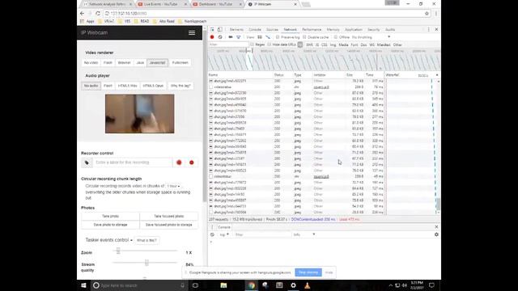This screenshot has width=518, height=291.
Task: Close the Console drawer
Action: 436,227
